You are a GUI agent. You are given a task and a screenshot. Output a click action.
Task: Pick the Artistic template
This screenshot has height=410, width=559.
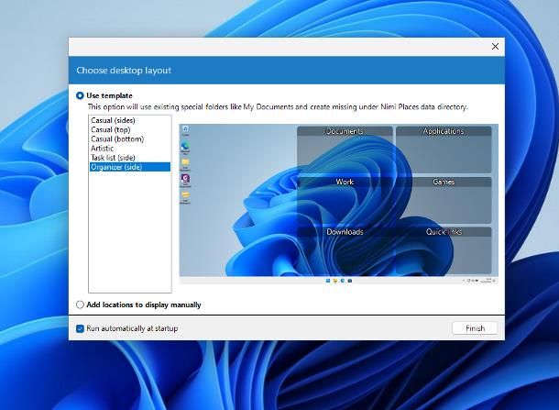[130, 148]
